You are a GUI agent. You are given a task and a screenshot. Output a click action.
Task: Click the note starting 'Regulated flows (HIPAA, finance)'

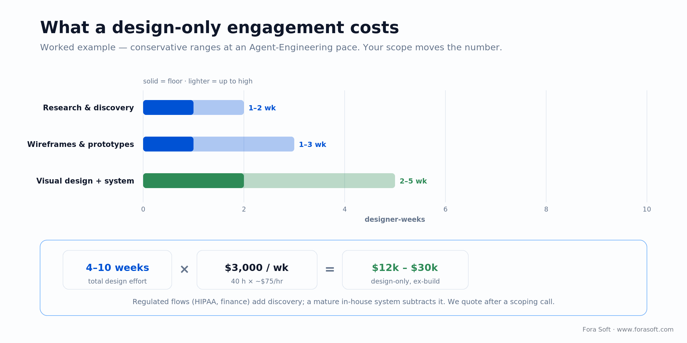[343, 302]
